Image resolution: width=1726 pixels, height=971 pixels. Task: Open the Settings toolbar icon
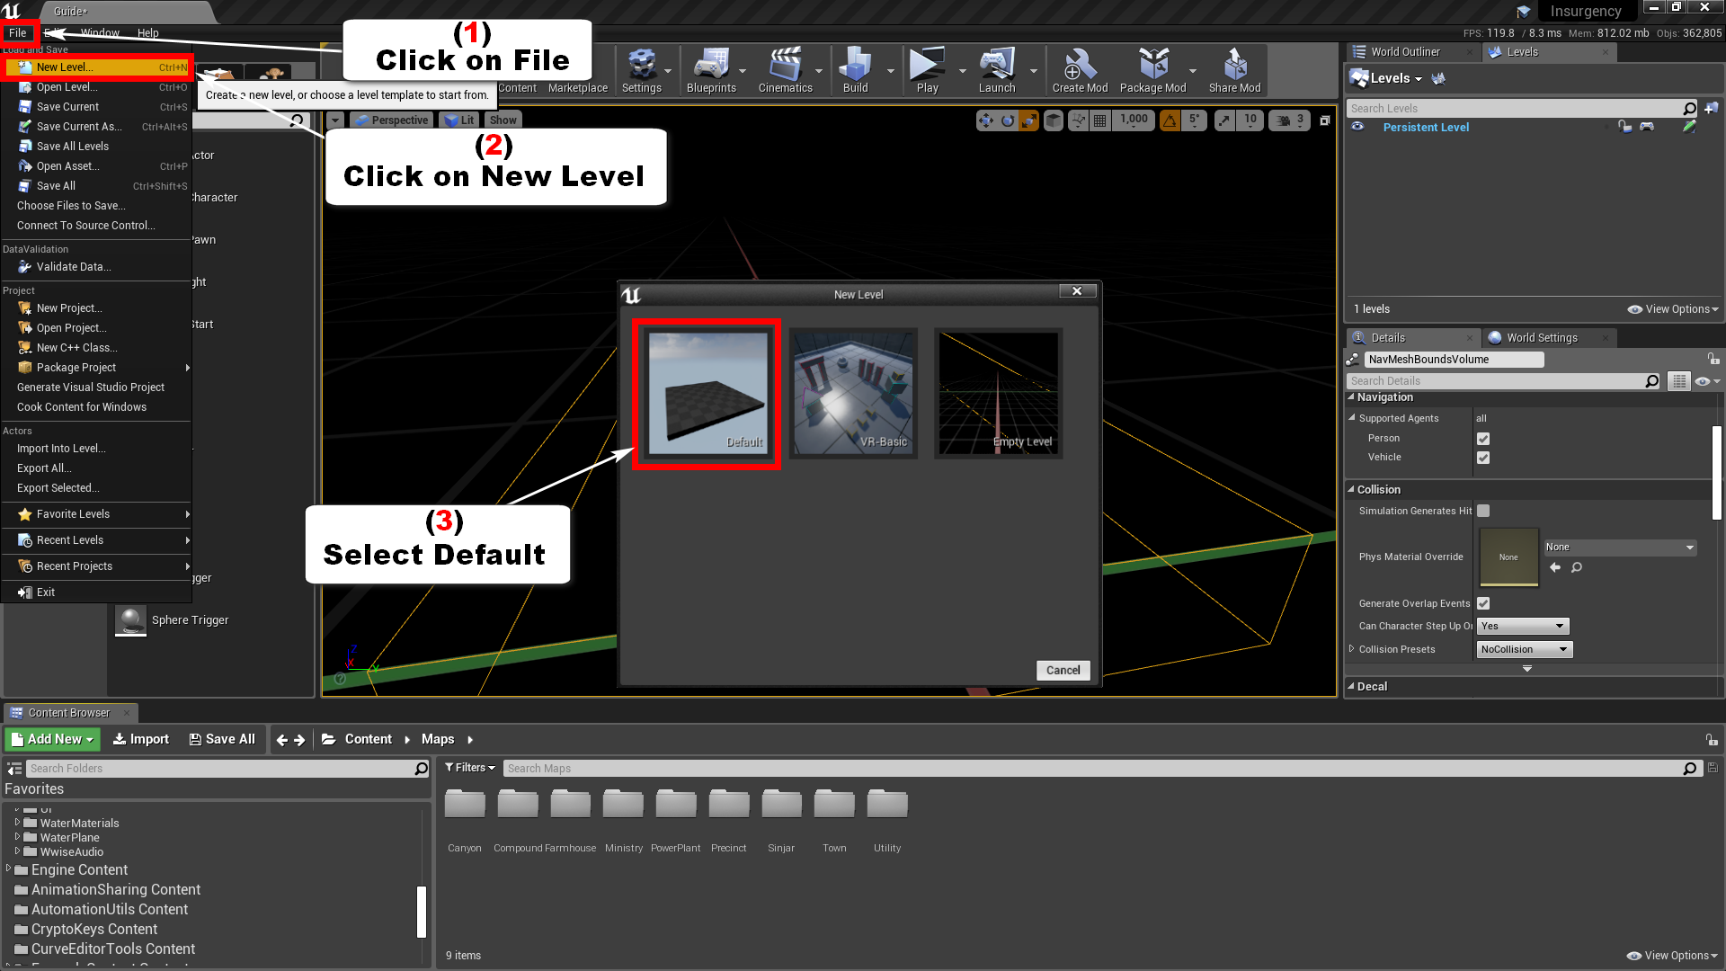click(642, 70)
